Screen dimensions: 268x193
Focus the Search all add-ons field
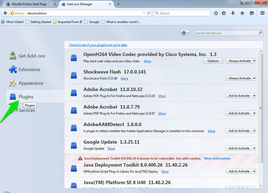pos(228,33)
